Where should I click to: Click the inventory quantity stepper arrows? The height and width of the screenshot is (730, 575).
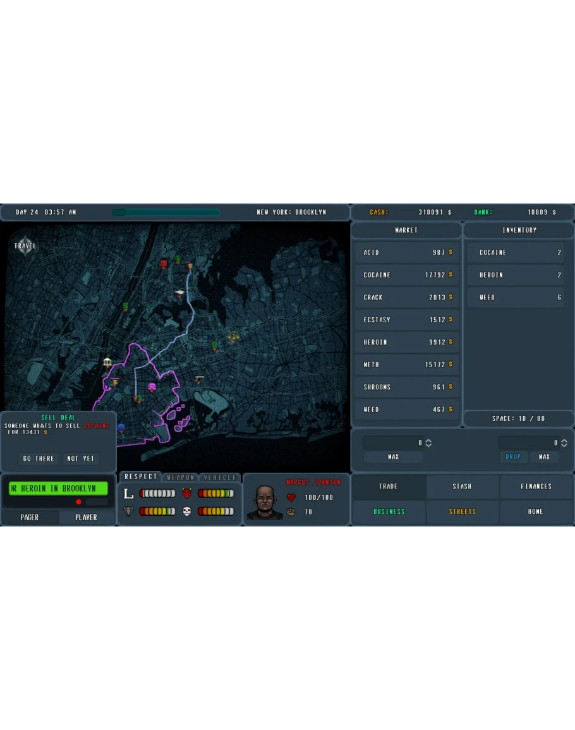pyautogui.click(x=564, y=443)
